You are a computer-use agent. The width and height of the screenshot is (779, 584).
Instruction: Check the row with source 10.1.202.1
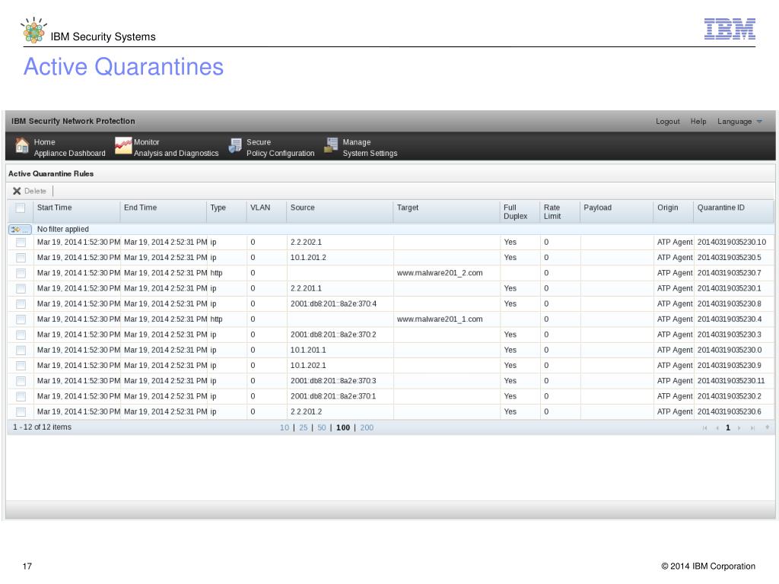tap(21, 366)
